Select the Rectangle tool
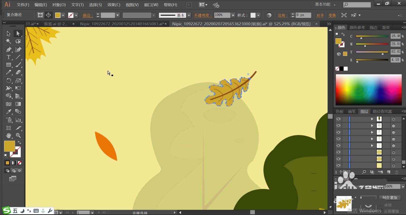The height and width of the screenshot is (215, 406). [x=9, y=65]
